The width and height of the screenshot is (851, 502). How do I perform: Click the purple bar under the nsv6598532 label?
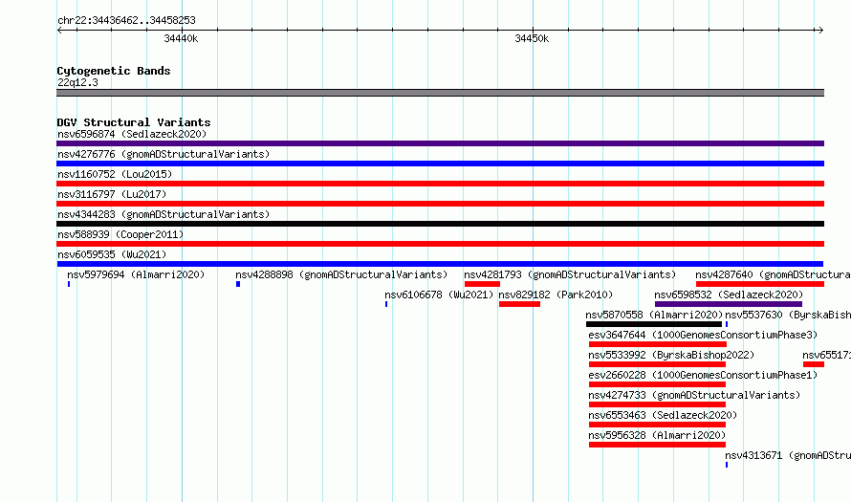[729, 304]
